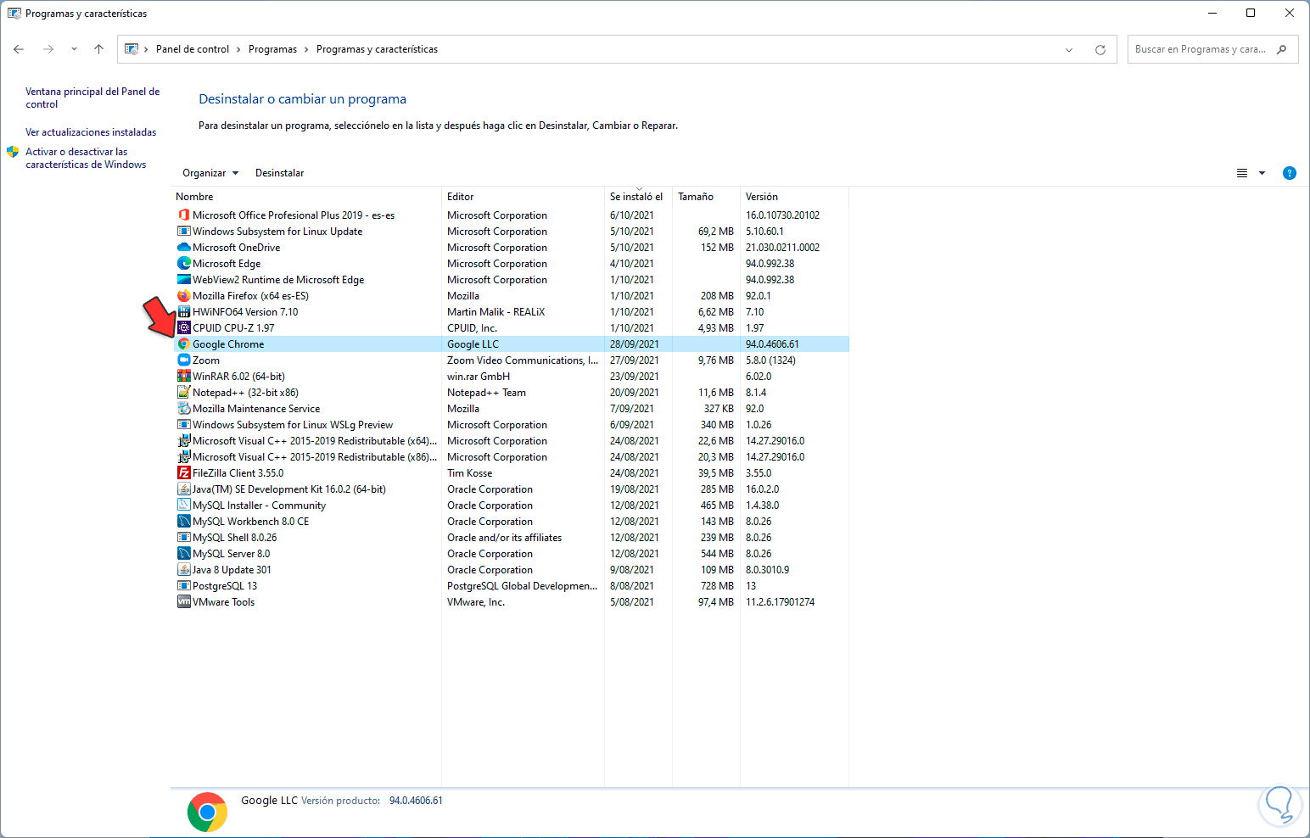Click the Notepad++ icon
This screenshot has height=838, width=1310.
point(183,393)
